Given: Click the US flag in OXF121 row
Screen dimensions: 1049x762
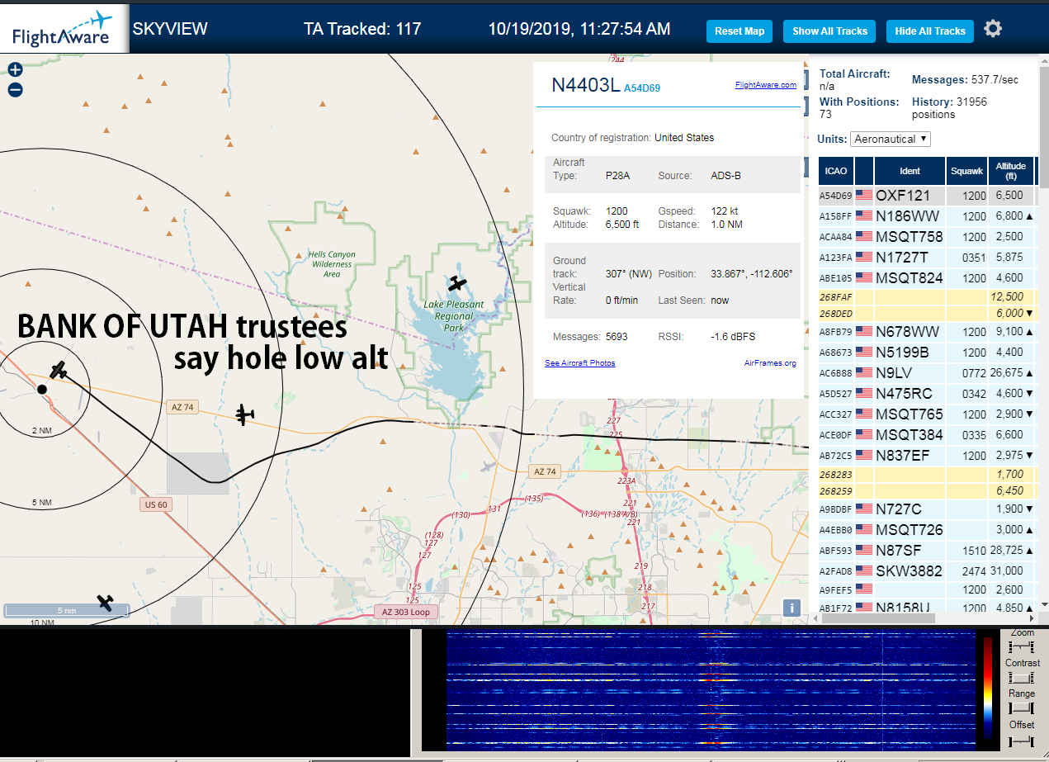Looking at the screenshot, I should click(x=864, y=196).
